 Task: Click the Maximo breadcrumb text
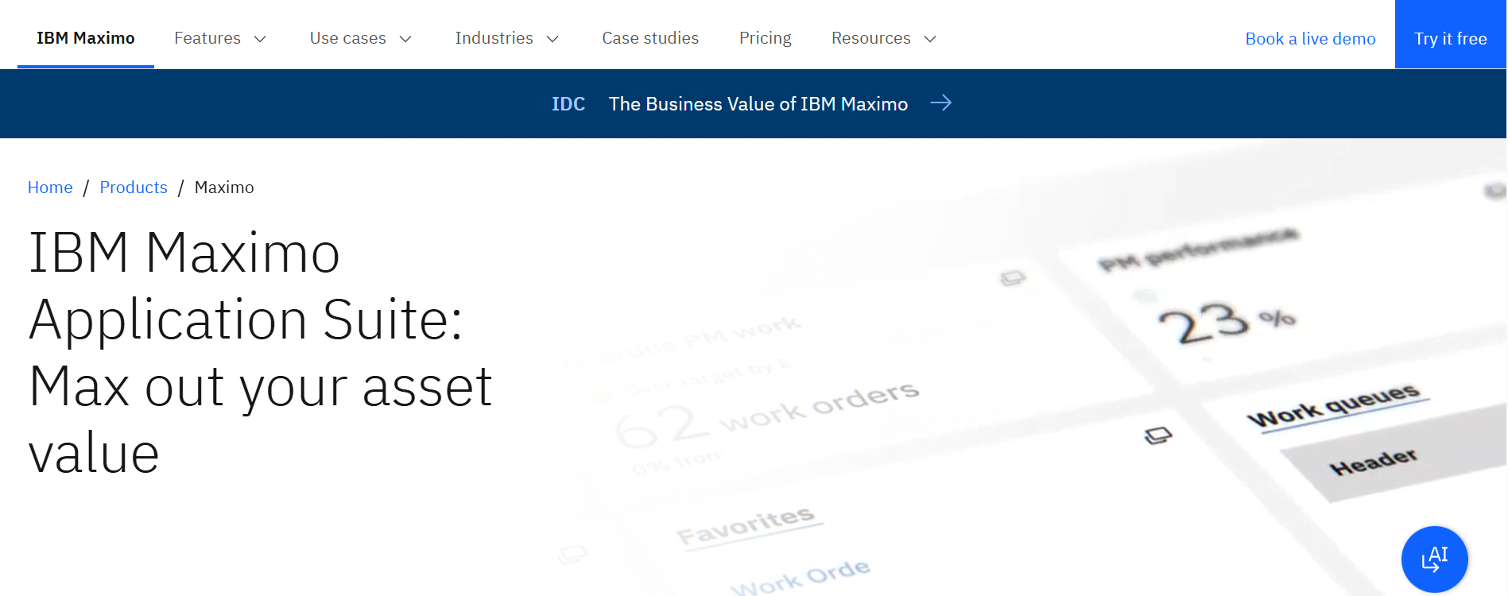click(224, 188)
